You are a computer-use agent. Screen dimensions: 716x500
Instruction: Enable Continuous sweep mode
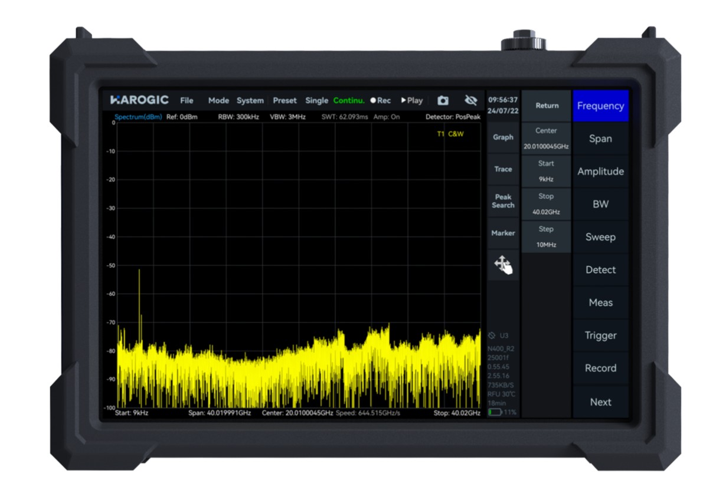tap(349, 101)
